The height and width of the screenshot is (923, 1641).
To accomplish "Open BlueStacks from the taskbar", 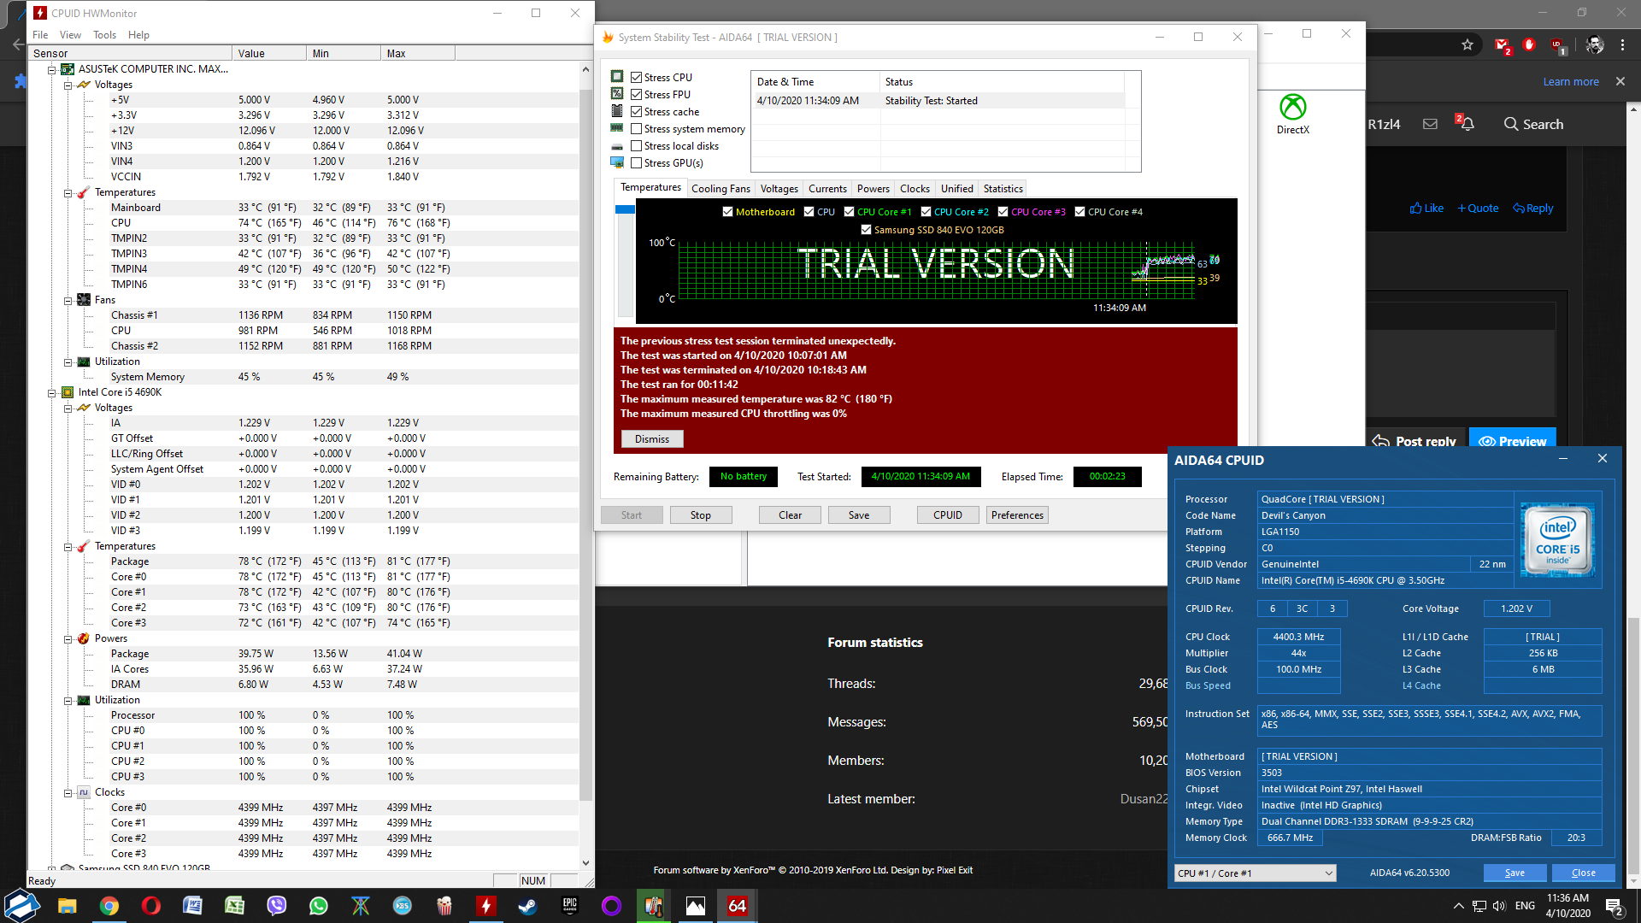I will pos(402,906).
